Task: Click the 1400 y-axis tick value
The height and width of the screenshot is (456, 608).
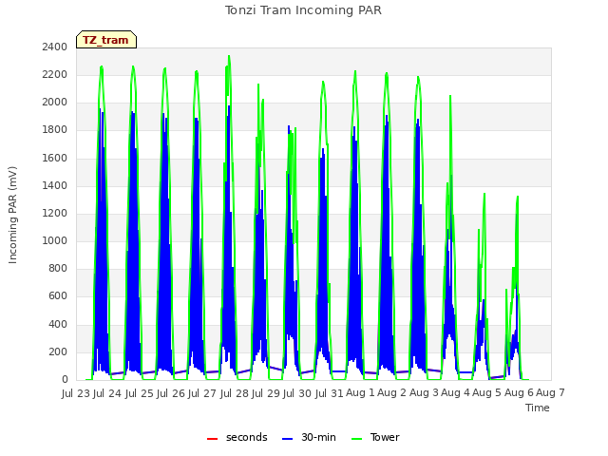Action: click(x=55, y=185)
